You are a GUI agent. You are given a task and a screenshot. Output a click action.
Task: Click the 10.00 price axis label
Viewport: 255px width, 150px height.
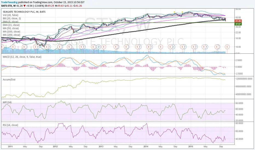click(238, 47)
